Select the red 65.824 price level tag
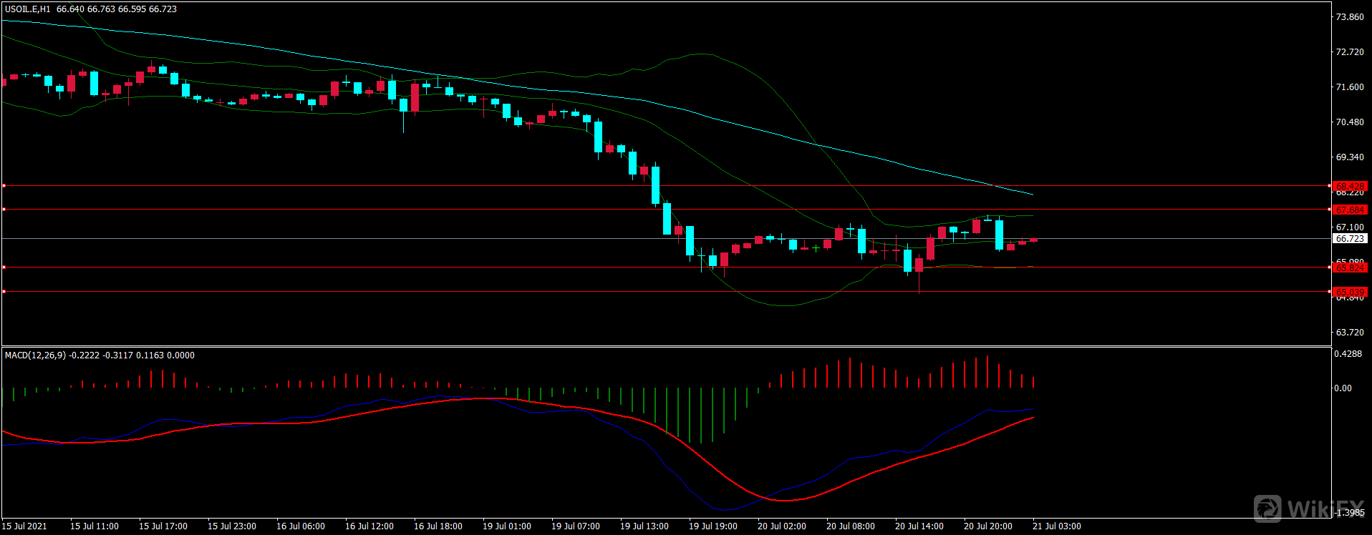This screenshot has width=1372, height=535. click(1350, 267)
